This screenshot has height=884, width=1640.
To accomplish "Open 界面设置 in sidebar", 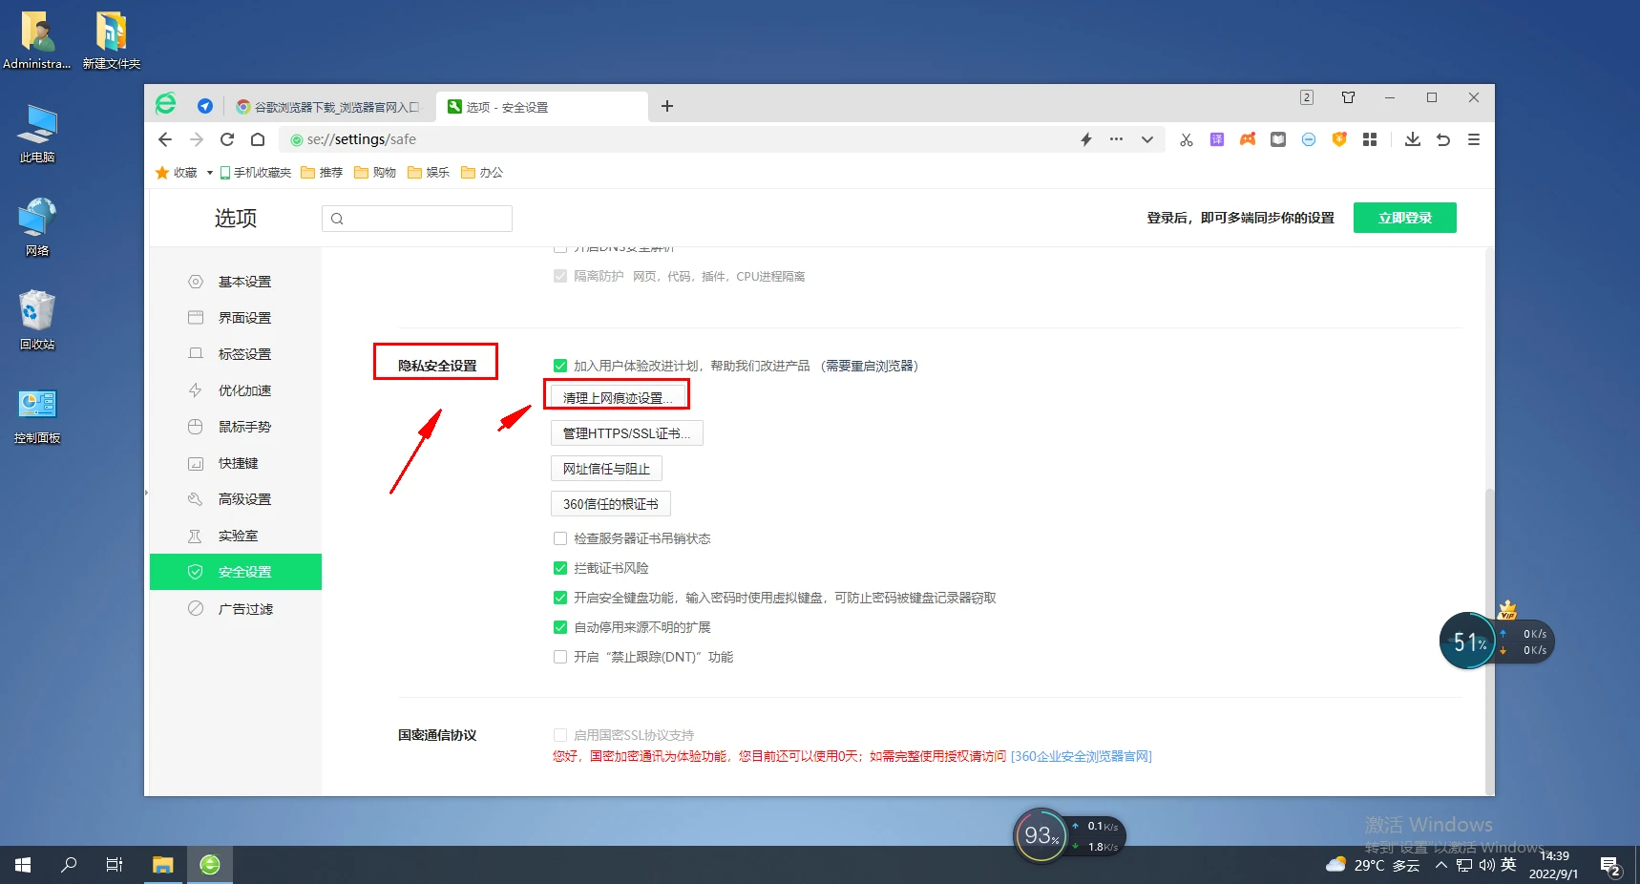I will click(236, 318).
